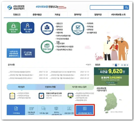Viewport: 134px width, 121px height.
Task: Open the notice dated 2022-10-20
Action: [22, 75]
